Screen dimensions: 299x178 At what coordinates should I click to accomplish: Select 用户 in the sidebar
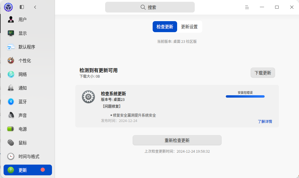click(x=28, y=19)
